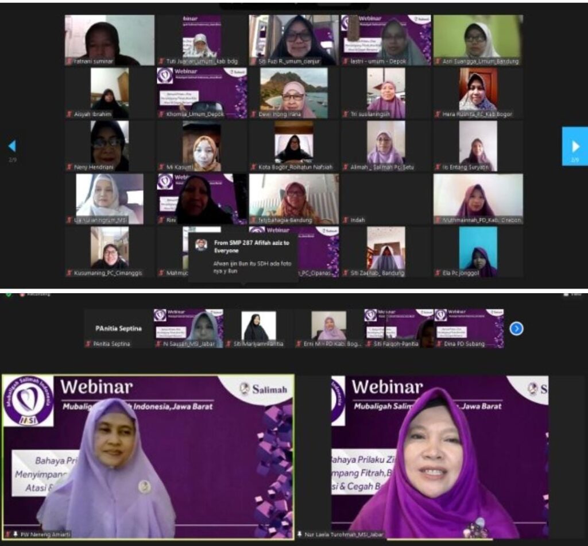Select Tri Susilaningsih's video tile

[x=386, y=93]
